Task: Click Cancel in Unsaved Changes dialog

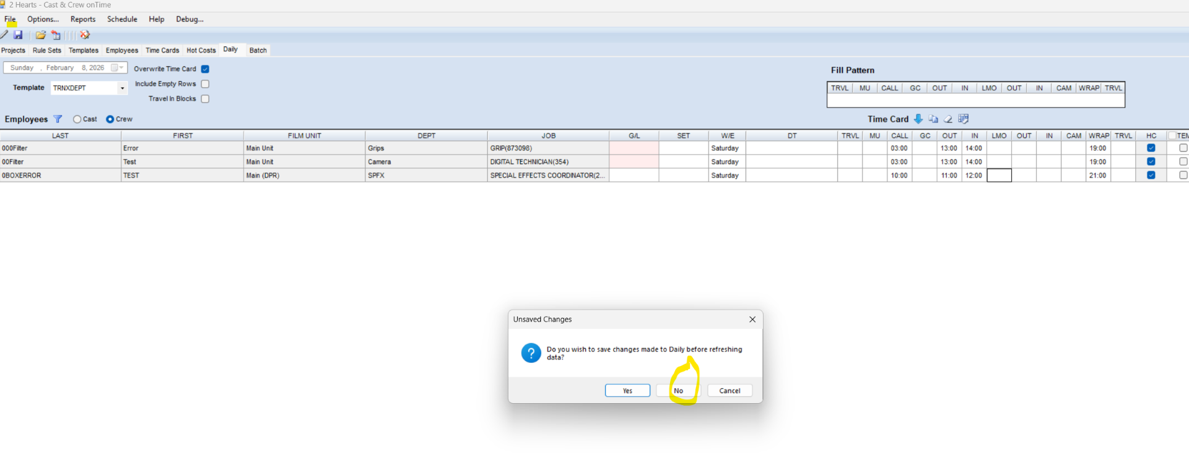Action: point(730,391)
